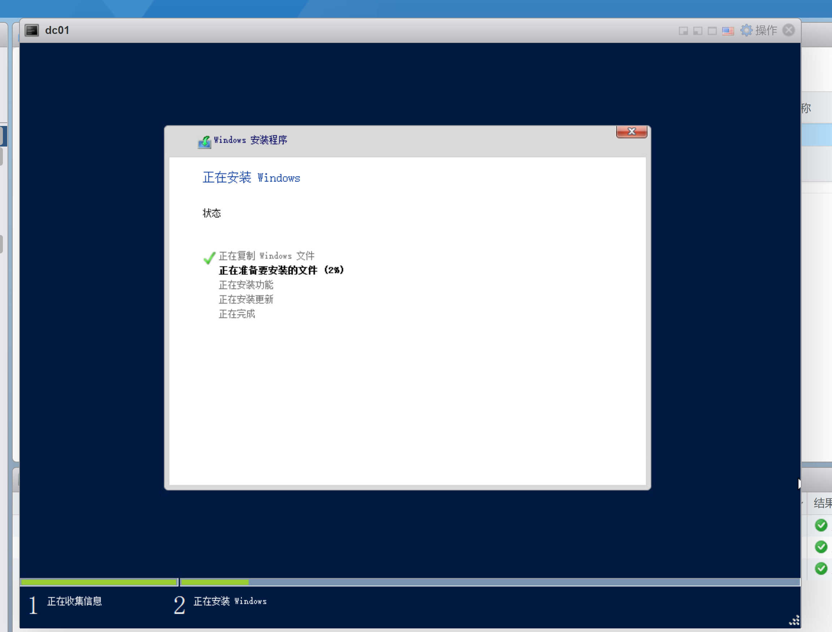
Task: Click the Windows setup program icon
Action: (x=204, y=142)
